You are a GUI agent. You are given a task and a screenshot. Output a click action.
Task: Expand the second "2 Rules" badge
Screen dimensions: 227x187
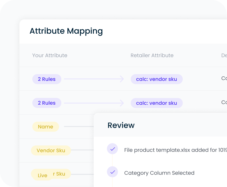tap(47, 103)
